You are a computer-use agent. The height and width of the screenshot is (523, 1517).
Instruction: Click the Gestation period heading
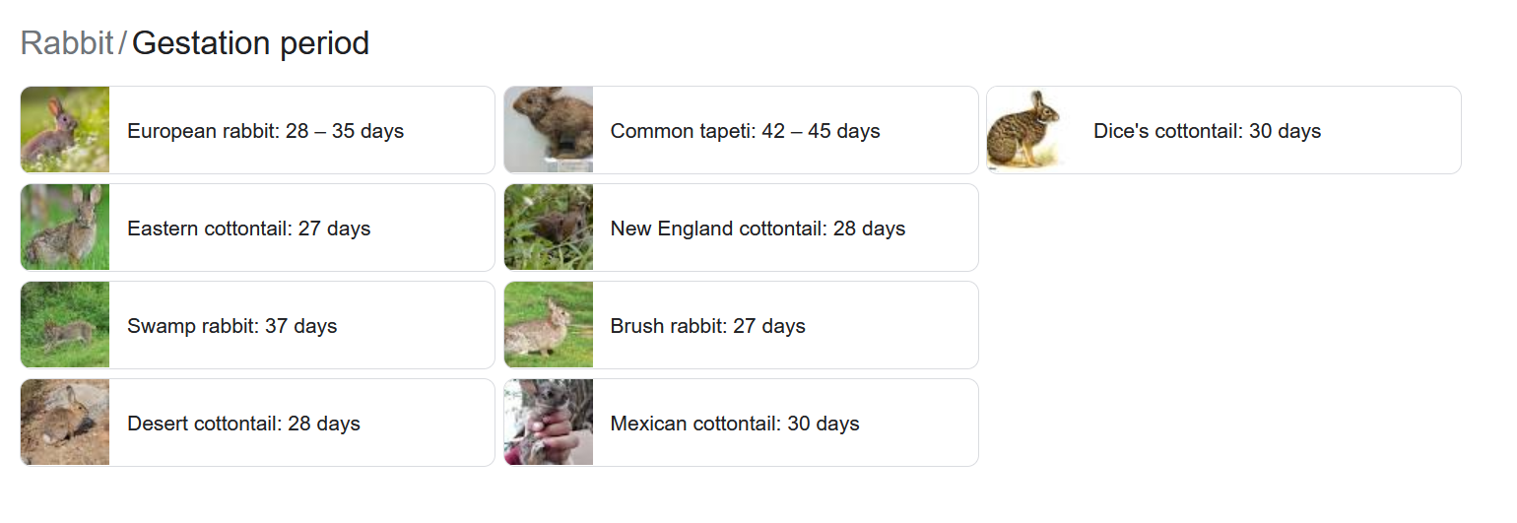click(250, 43)
